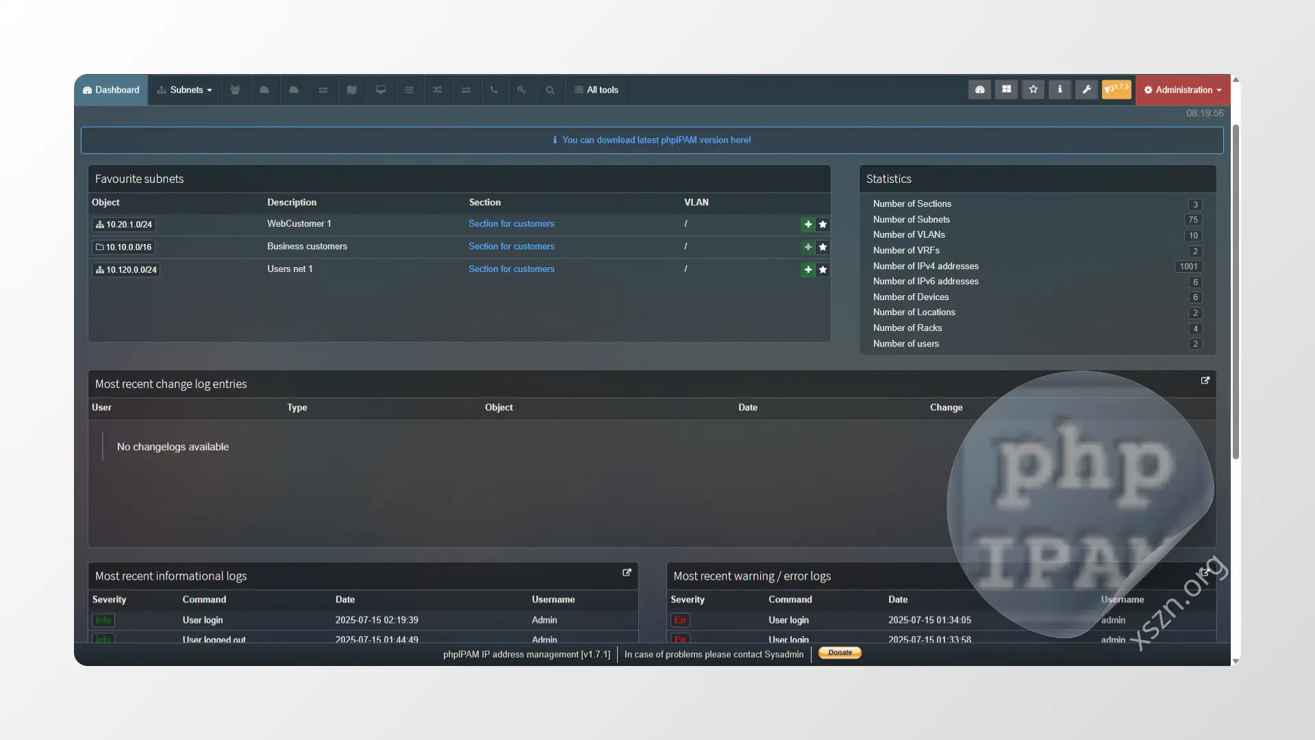
Task: Click the Number of Sections label
Action: 912,203
